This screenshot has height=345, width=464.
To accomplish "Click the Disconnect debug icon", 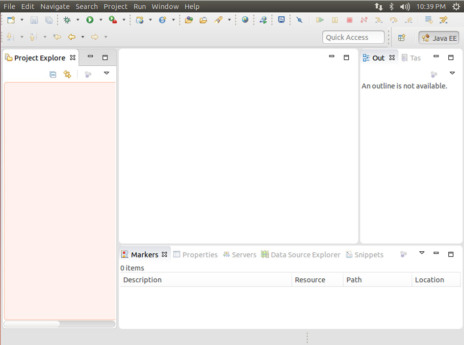I will click(x=364, y=20).
